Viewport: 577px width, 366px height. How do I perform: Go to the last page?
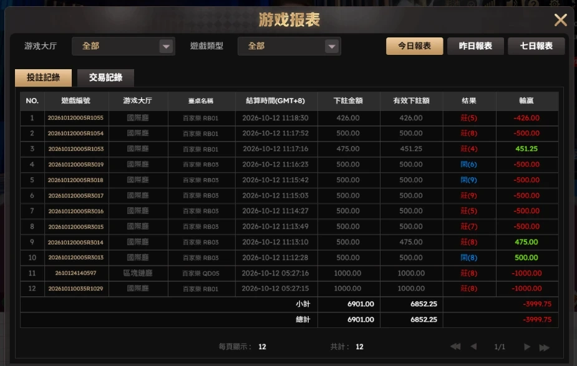click(544, 347)
